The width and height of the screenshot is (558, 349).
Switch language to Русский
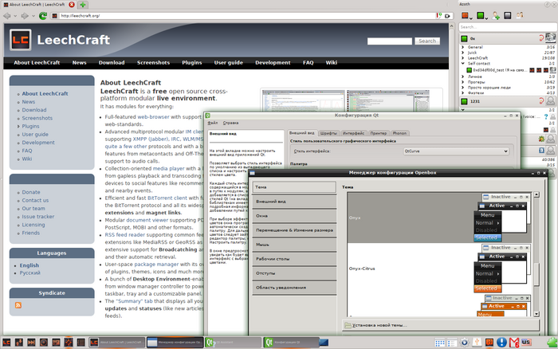tap(30, 273)
